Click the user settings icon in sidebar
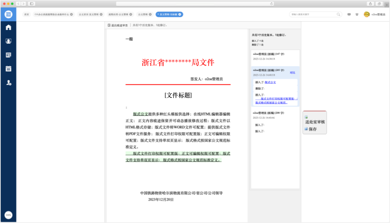Image resolution: width=390 pixels, height=223 pixels. point(8,82)
